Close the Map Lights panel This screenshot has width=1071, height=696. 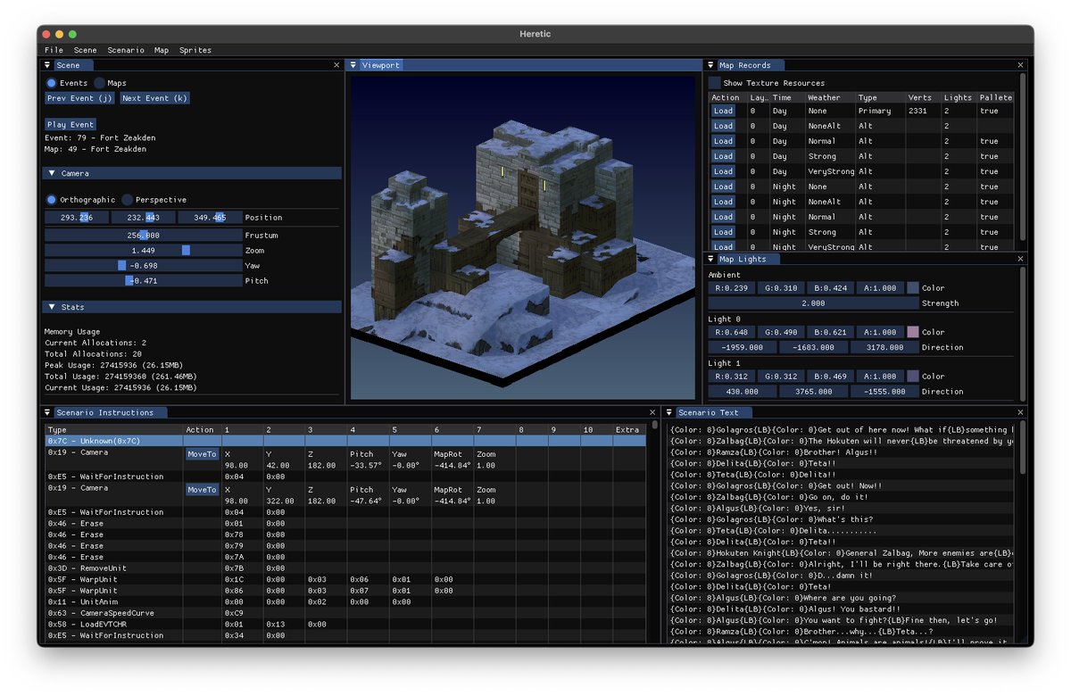point(1020,259)
